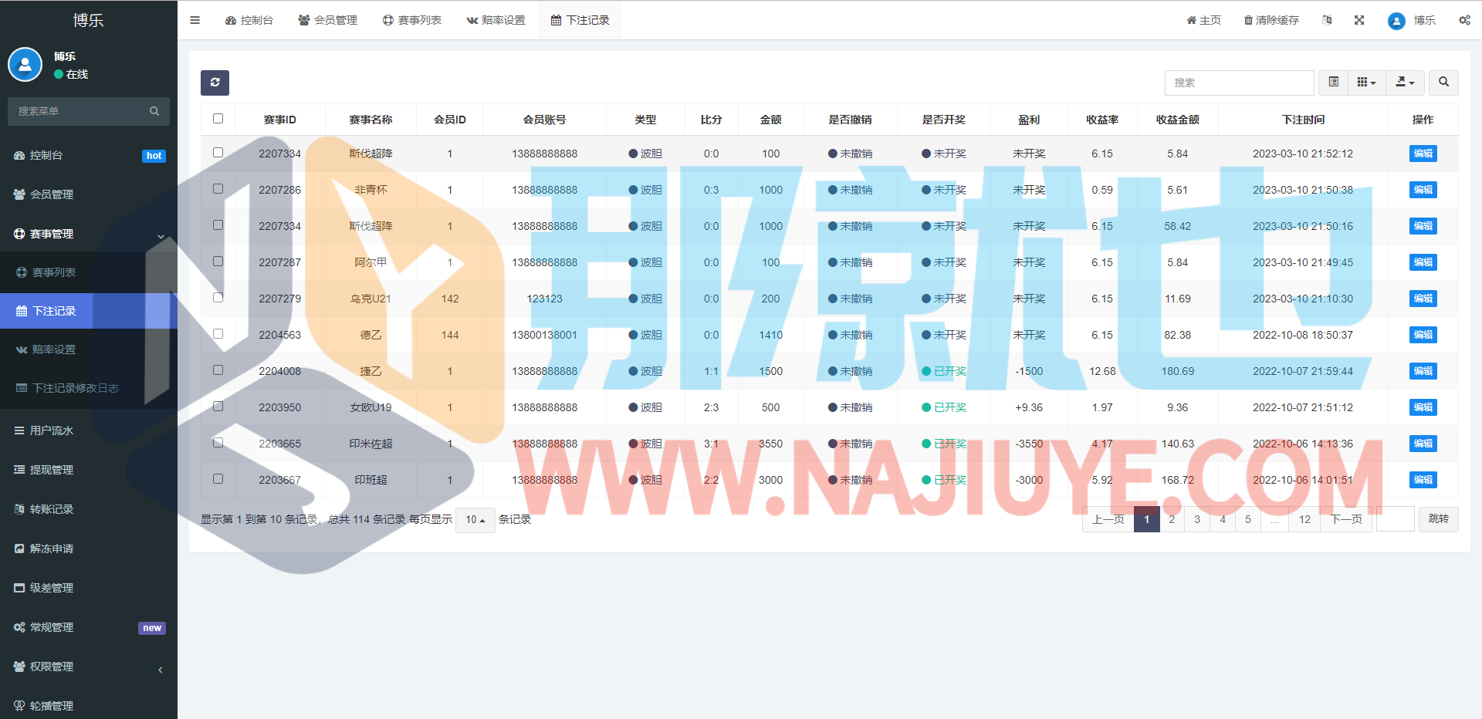1482x719 pixels.
Task: Enter fullscreen via the expand icon
Action: click(1359, 20)
